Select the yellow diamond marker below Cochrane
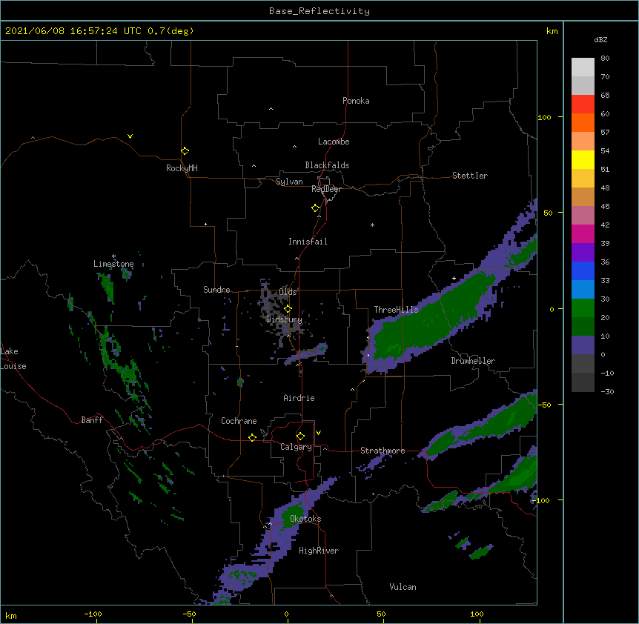 [x=252, y=437]
